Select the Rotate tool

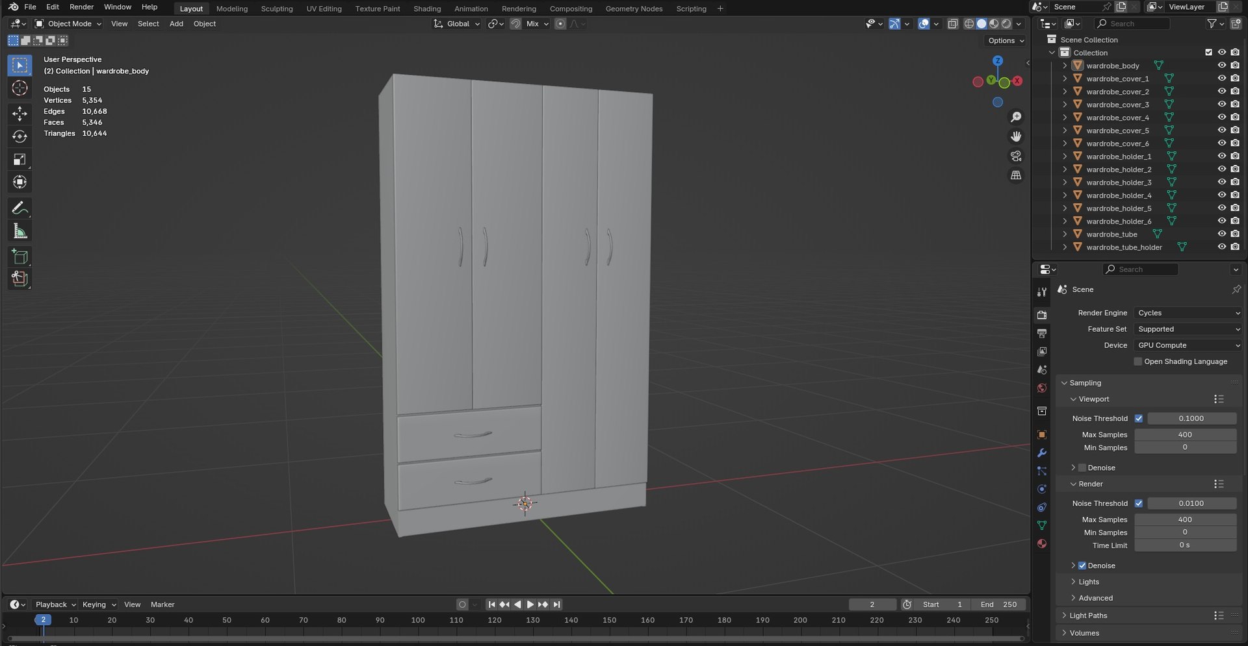(x=19, y=136)
